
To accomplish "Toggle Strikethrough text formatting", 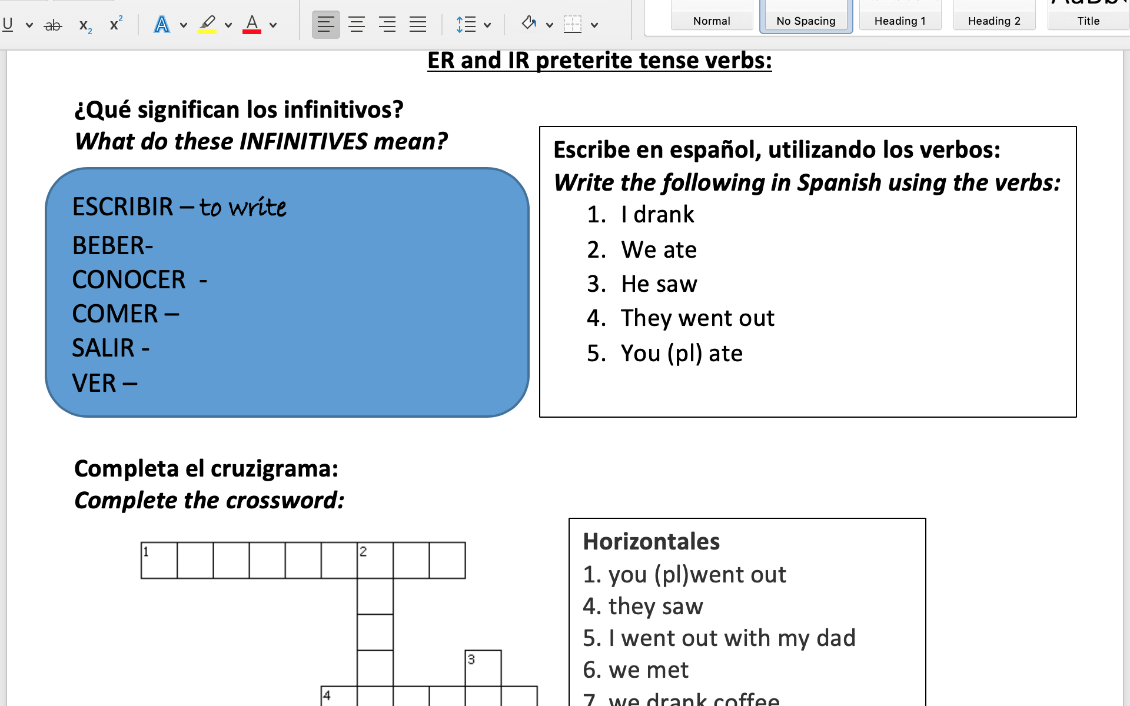I will pos(53,25).
